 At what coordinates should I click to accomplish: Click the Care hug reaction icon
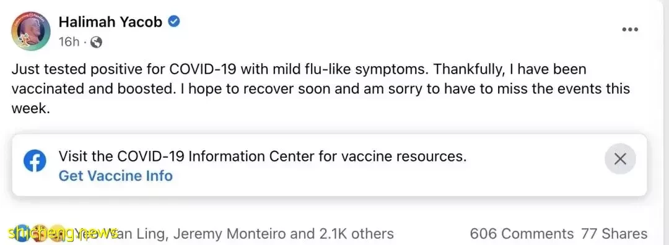pos(39,233)
